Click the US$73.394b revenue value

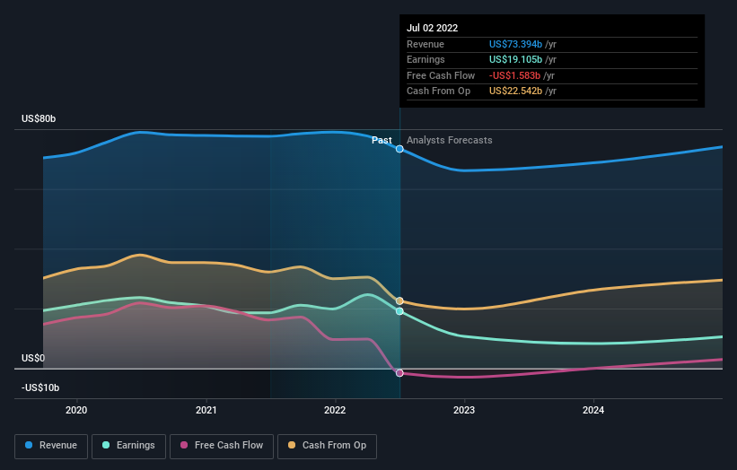click(515, 44)
